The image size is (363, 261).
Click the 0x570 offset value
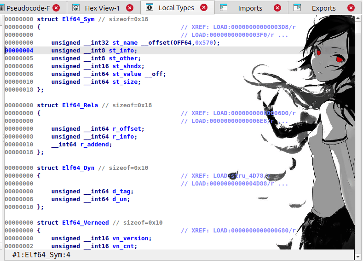click(x=204, y=43)
